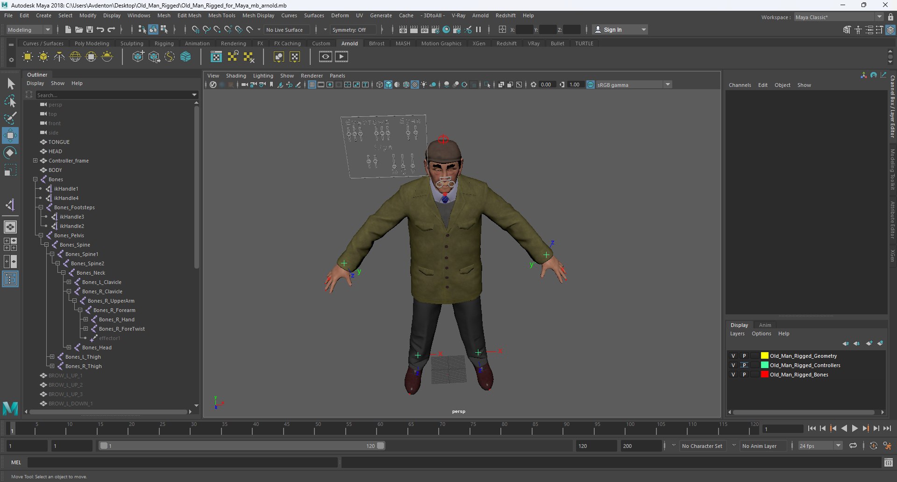The height and width of the screenshot is (482, 897).
Task: Go to the start of playback range
Action: [x=812, y=428]
